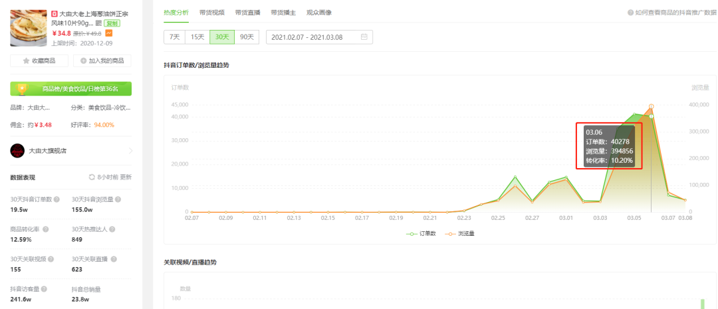The width and height of the screenshot is (718, 309).
Task: Click the 关联视频/直播趋势 section heading
Action: [x=190, y=262]
